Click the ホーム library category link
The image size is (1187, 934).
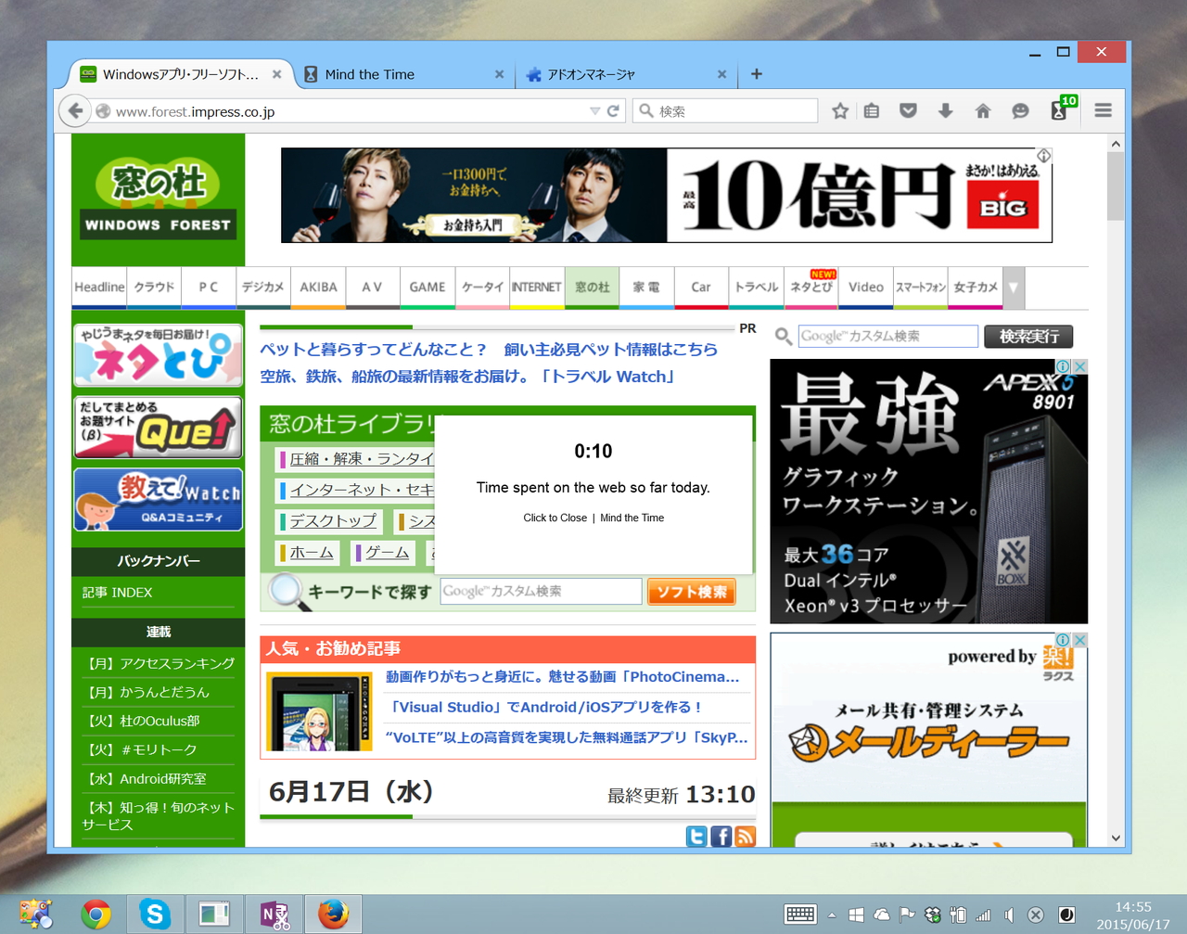pyautogui.click(x=312, y=553)
